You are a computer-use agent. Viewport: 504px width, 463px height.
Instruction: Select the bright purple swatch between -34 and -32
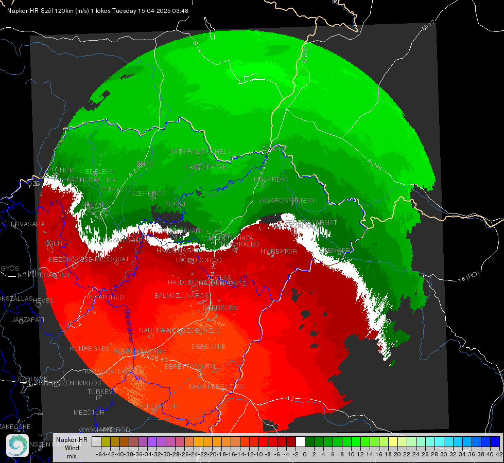tap(152, 442)
